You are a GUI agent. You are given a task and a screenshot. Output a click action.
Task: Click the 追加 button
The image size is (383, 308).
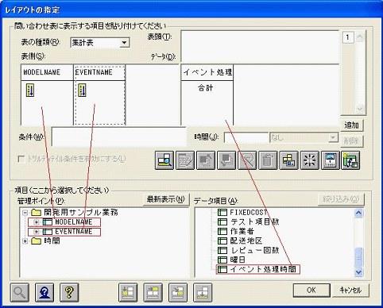pyautogui.click(x=352, y=125)
